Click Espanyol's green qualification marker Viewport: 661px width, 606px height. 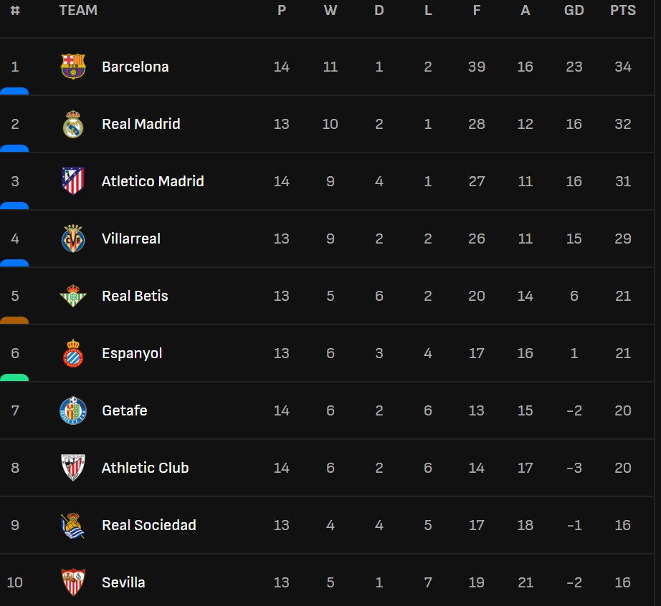(14, 377)
